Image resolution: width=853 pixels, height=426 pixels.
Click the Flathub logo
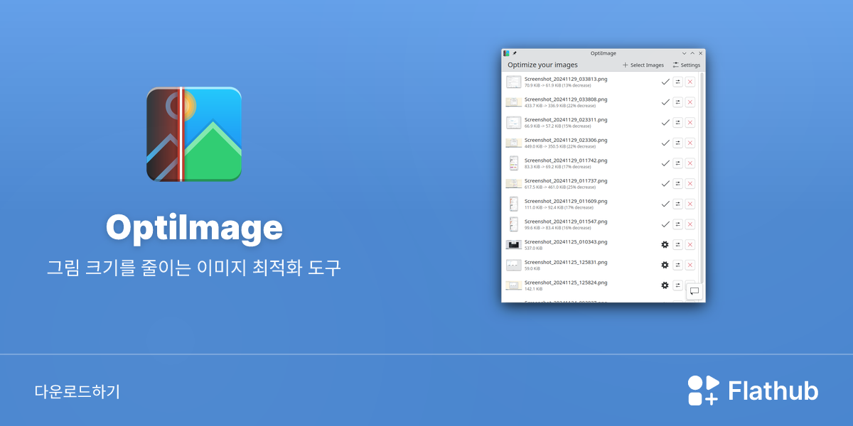tap(753, 390)
